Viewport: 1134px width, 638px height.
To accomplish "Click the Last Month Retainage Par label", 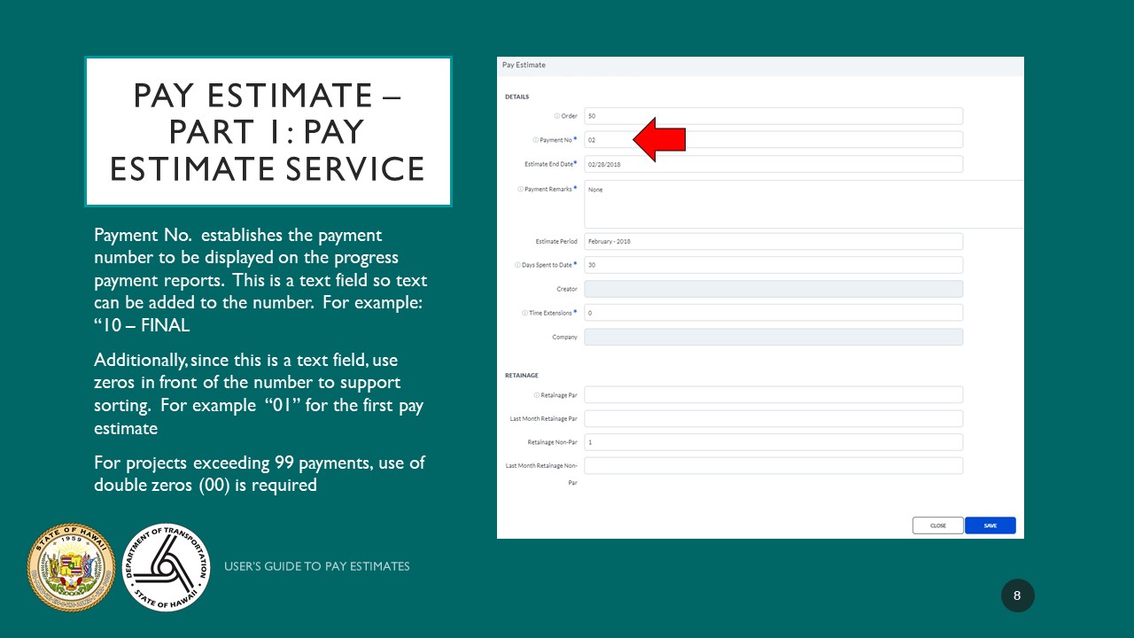I will tap(544, 418).
